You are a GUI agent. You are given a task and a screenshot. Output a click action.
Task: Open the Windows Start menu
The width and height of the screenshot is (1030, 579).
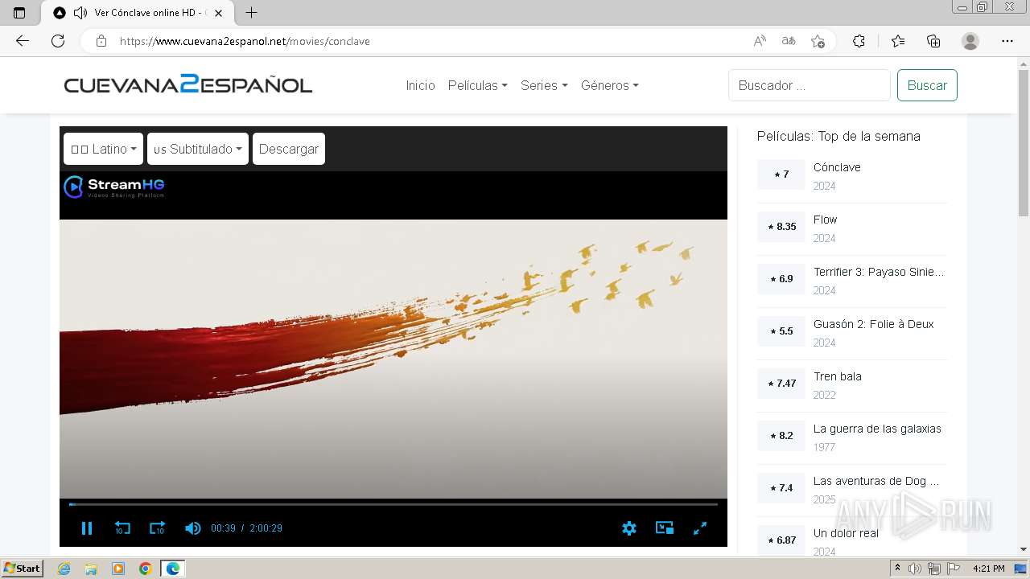pos(22,569)
